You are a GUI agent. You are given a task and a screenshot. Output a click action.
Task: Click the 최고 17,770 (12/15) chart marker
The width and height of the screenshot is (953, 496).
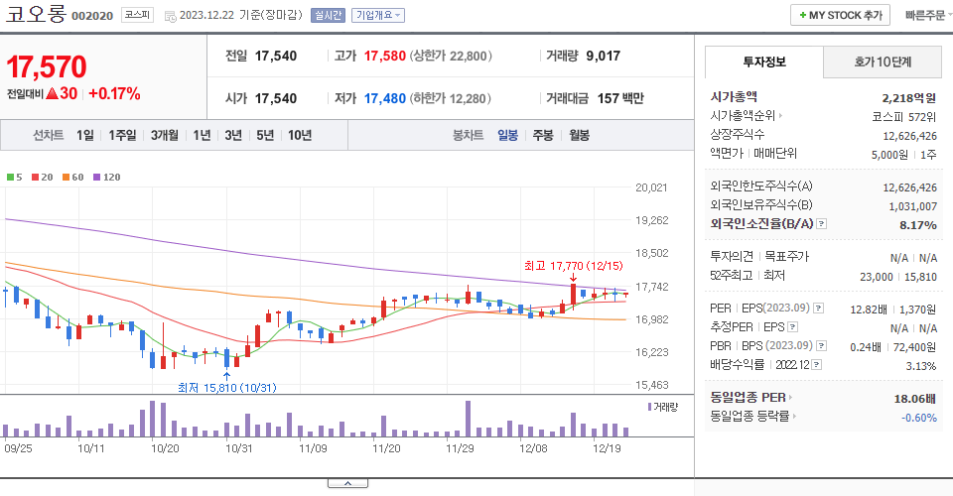tap(573, 266)
